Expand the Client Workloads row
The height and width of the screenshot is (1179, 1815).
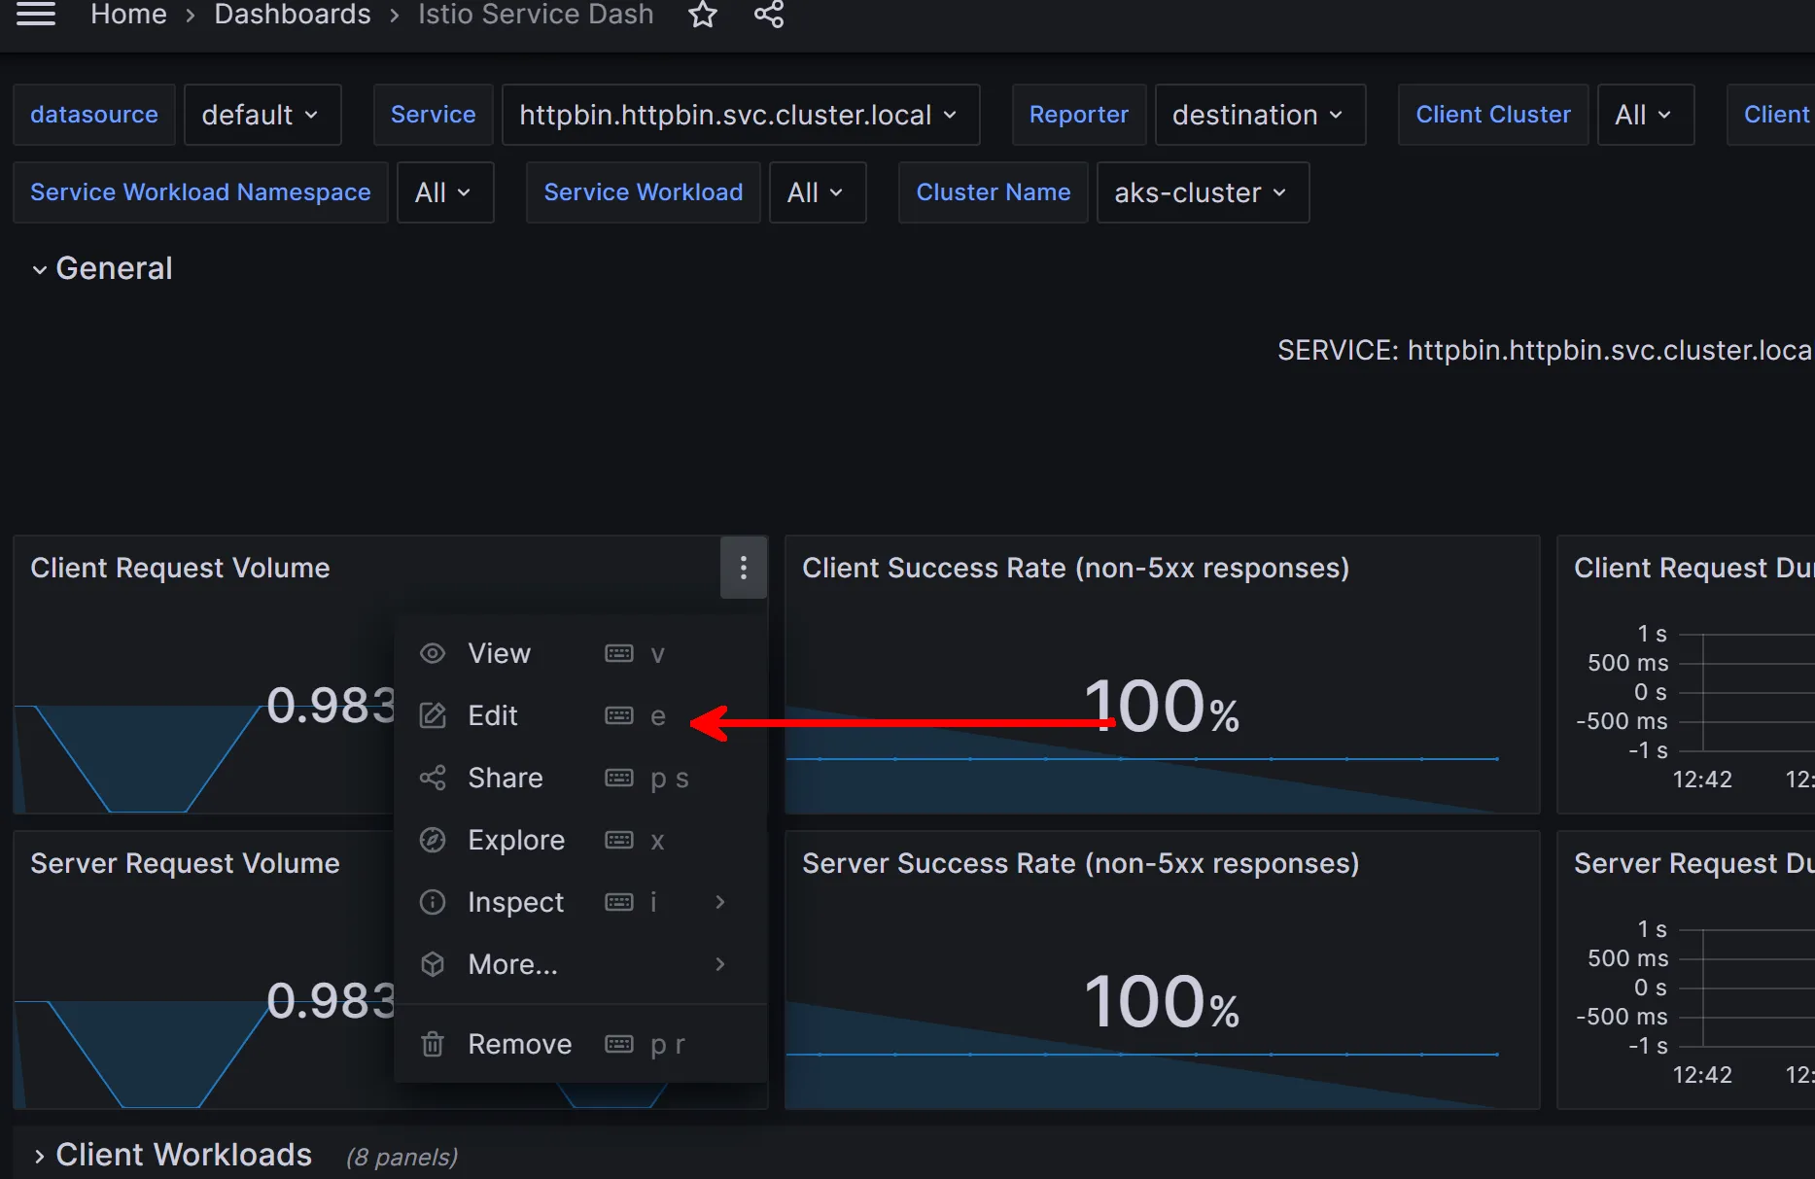(40, 1156)
